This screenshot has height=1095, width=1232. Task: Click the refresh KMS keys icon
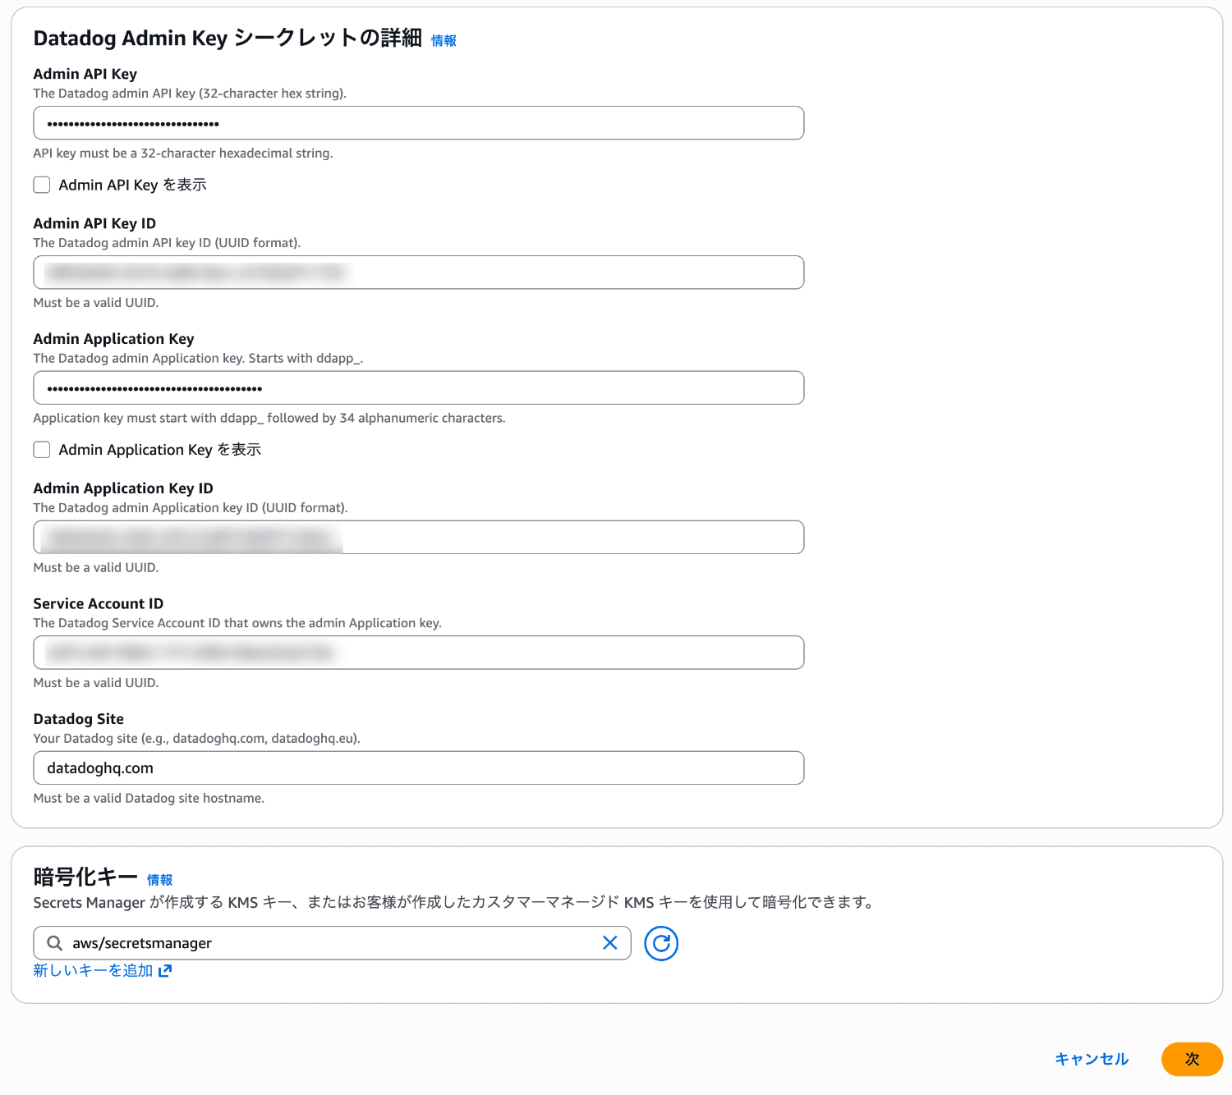(x=661, y=943)
